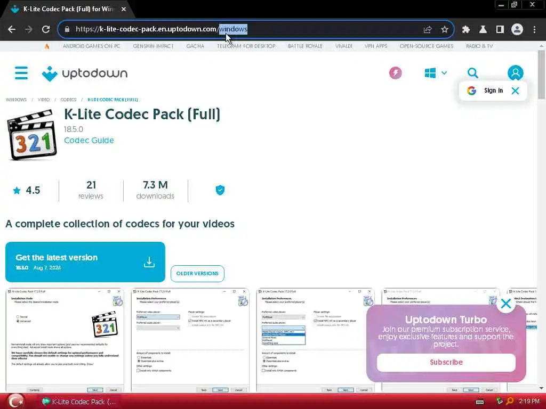
Task: Open Uptodown hamburger menu
Action: click(21, 73)
